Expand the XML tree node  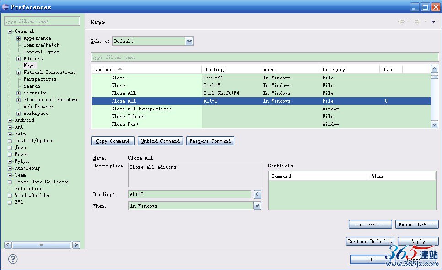(10, 202)
